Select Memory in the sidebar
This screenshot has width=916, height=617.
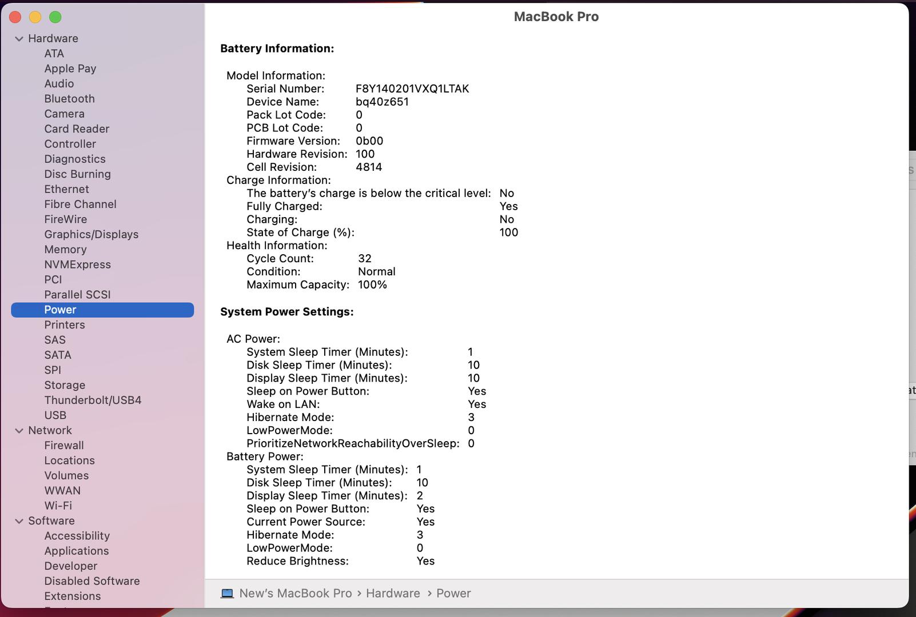pos(66,250)
